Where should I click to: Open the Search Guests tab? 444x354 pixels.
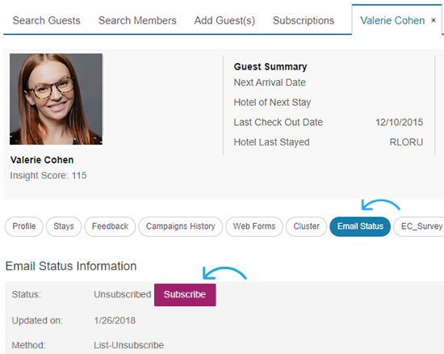pyautogui.click(x=47, y=21)
